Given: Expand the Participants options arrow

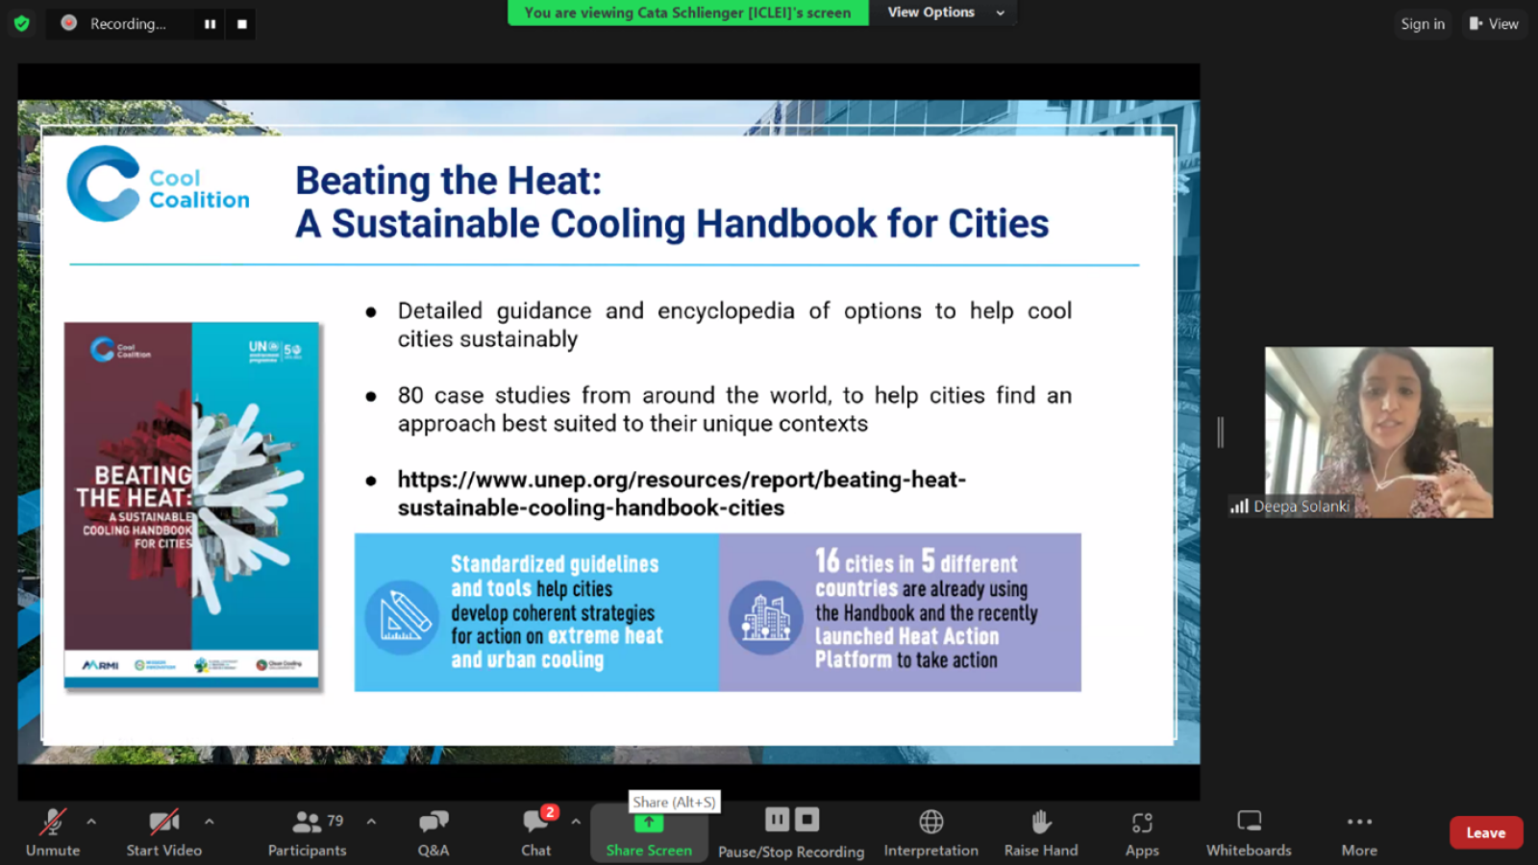Looking at the screenshot, I should pyautogui.click(x=371, y=822).
